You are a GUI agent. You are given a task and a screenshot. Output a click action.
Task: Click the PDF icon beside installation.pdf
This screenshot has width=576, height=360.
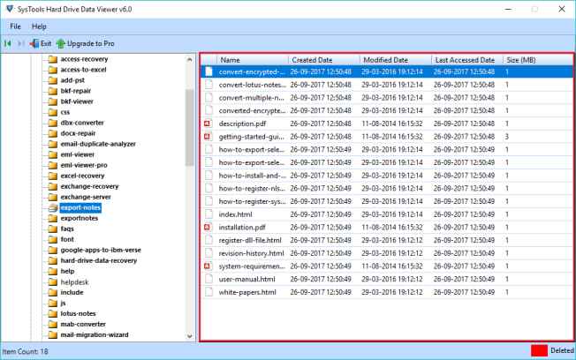pyautogui.click(x=208, y=228)
